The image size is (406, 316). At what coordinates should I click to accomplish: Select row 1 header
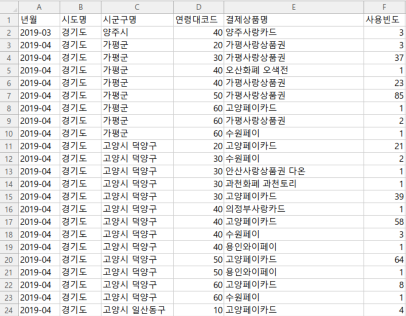pyautogui.click(x=9, y=20)
